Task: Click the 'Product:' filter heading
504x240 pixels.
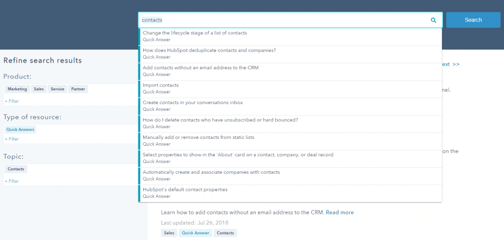Action: [x=17, y=77]
